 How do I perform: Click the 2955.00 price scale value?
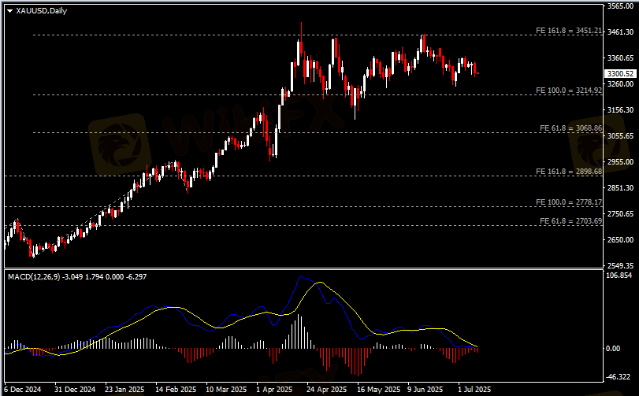pos(620,162)
